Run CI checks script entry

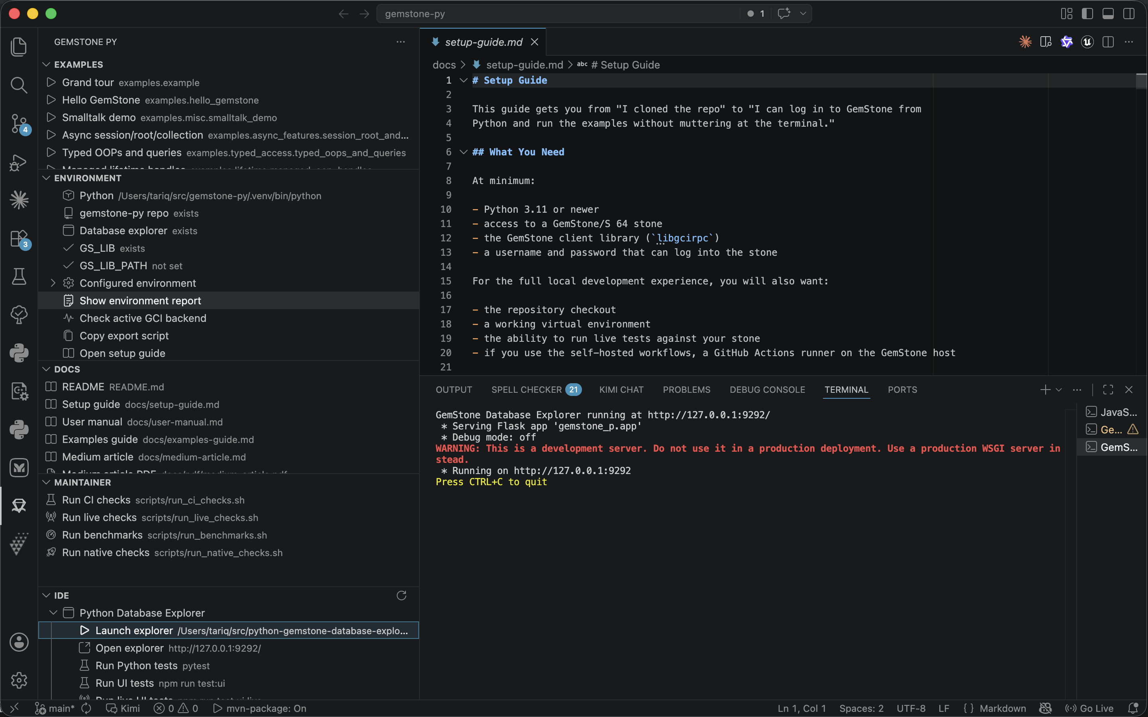point(229,500)
